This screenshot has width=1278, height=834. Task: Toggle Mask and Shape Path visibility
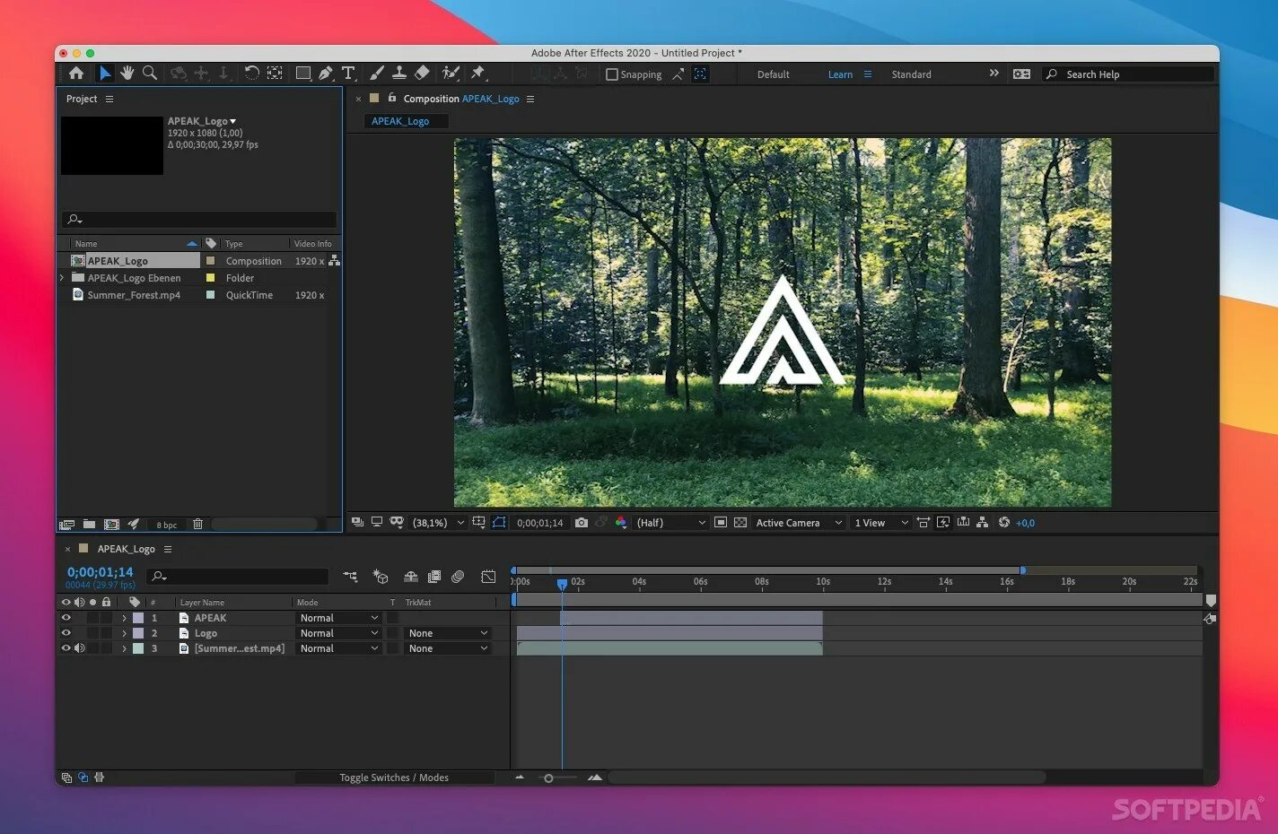point(499,523)
